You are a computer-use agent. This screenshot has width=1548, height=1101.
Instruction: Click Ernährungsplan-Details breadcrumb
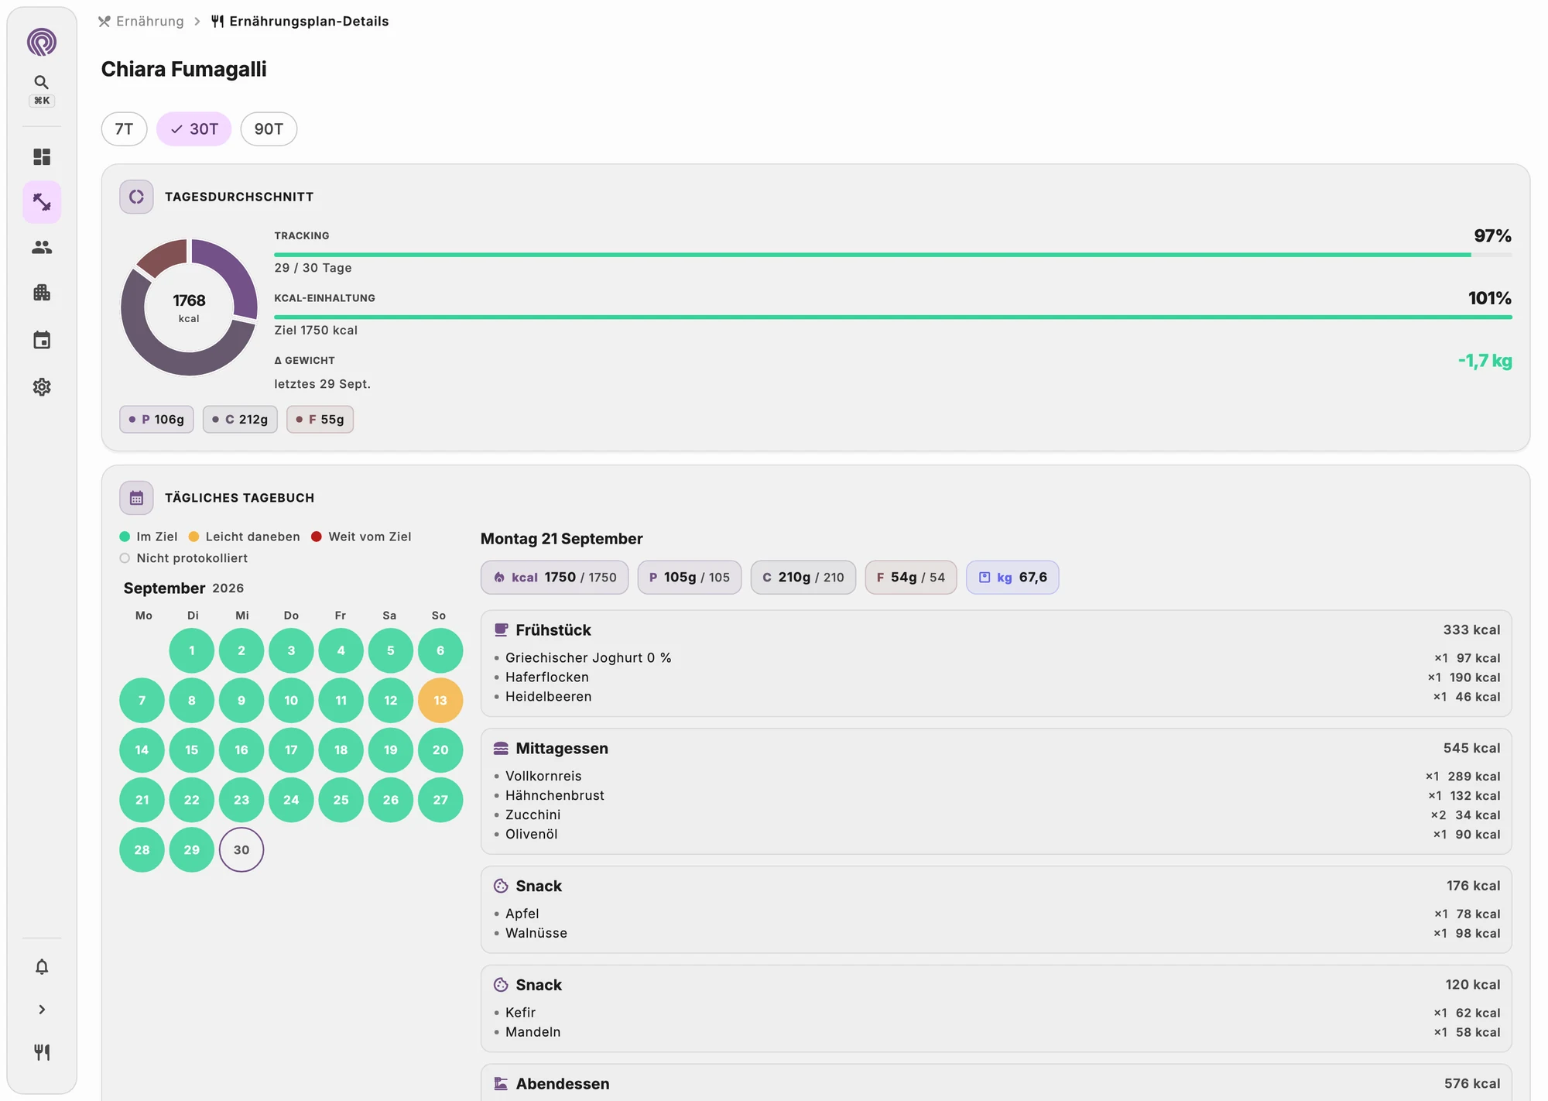[x=300, y=22]
